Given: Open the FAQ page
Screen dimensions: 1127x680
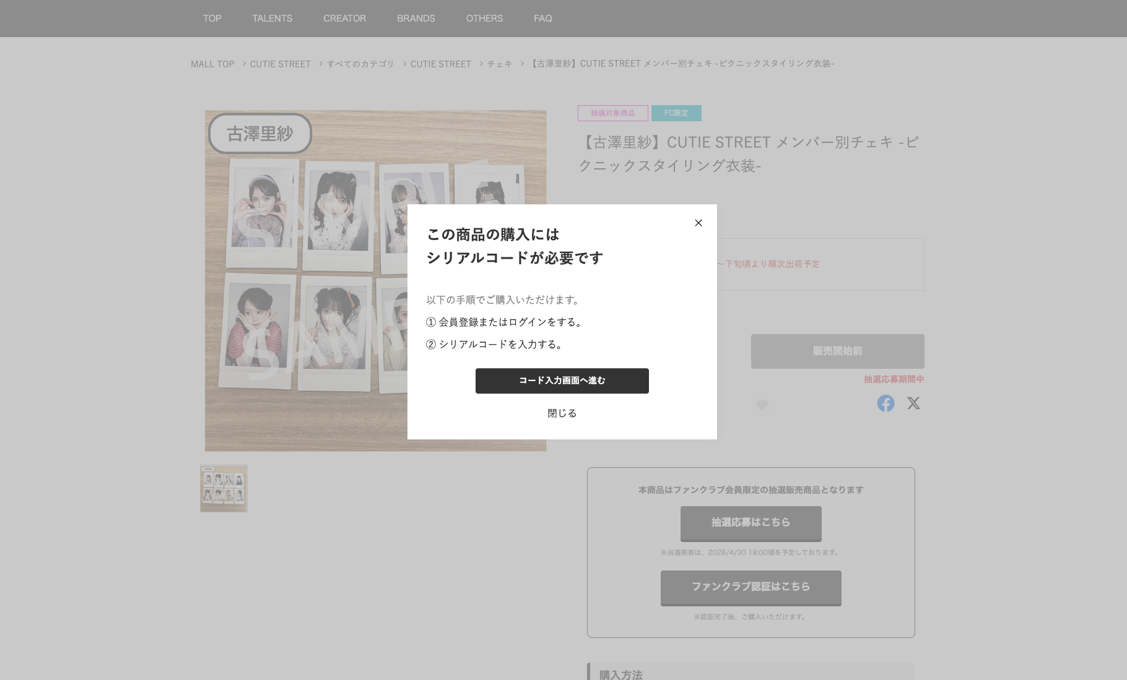Looking at the screenshot, I should click(542, 19).
